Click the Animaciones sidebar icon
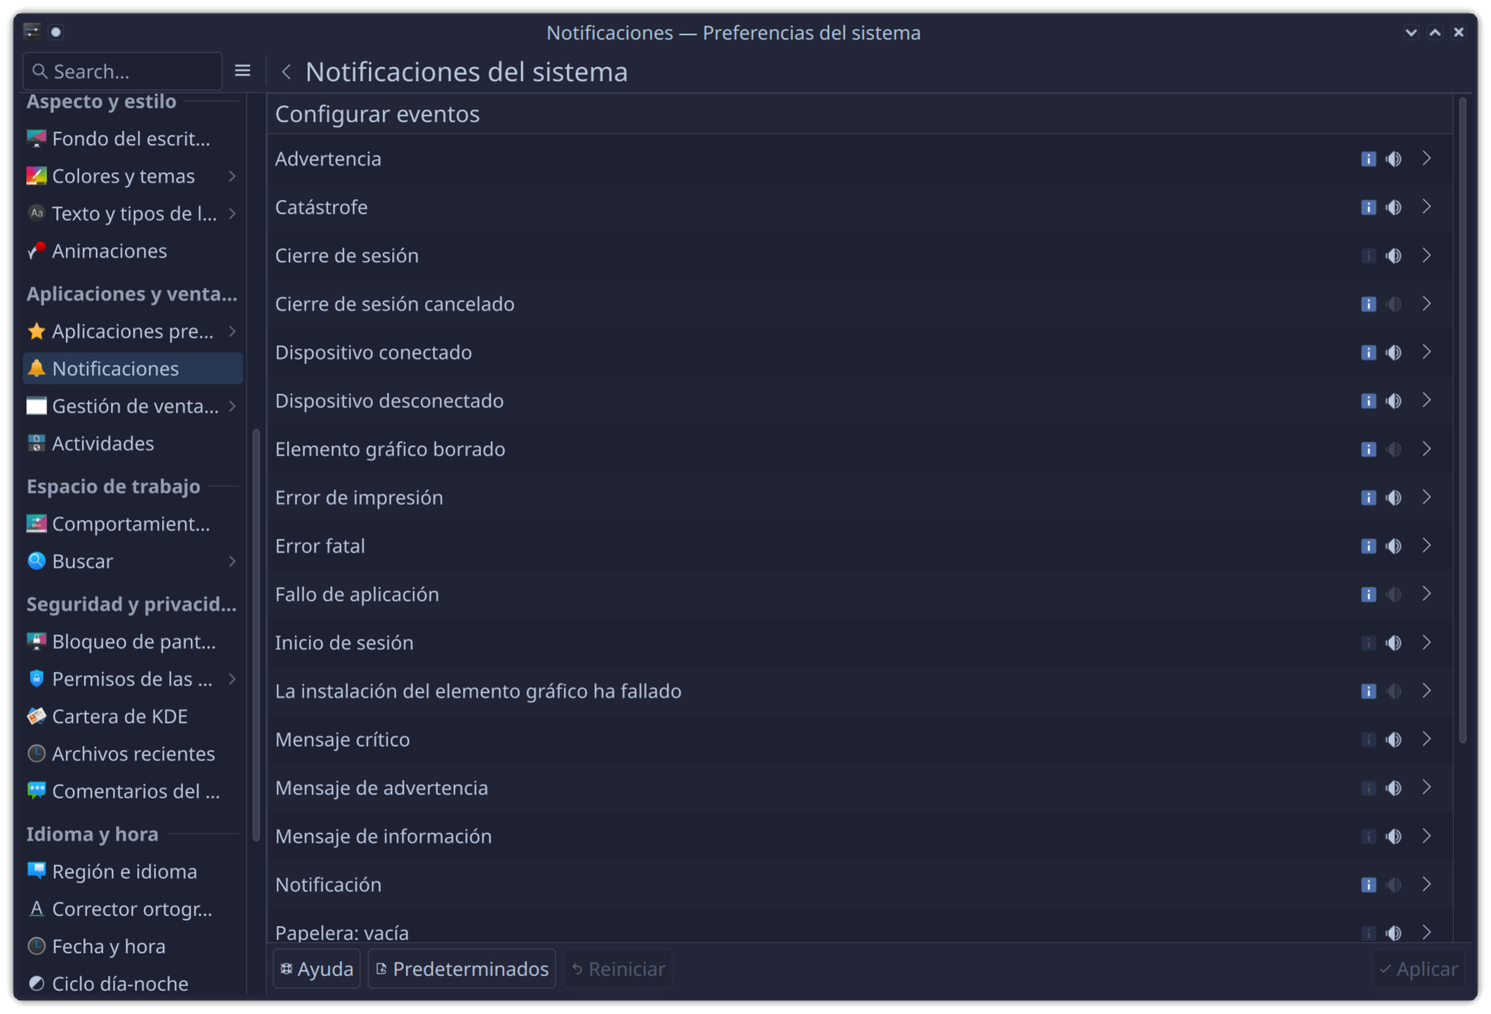The image size is (1491, 1014). 36,250
